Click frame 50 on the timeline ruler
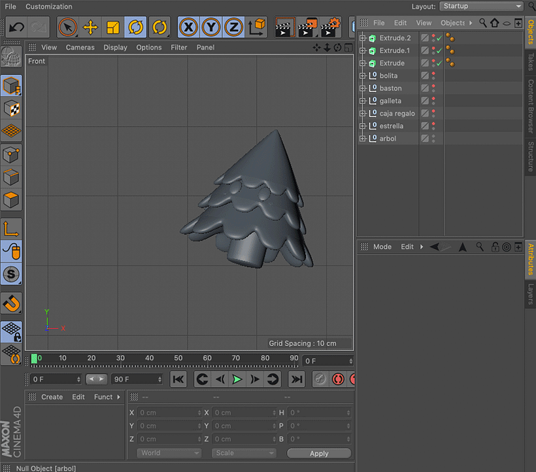The height and width of the screenshot is (472, 536). pos(178,358)
